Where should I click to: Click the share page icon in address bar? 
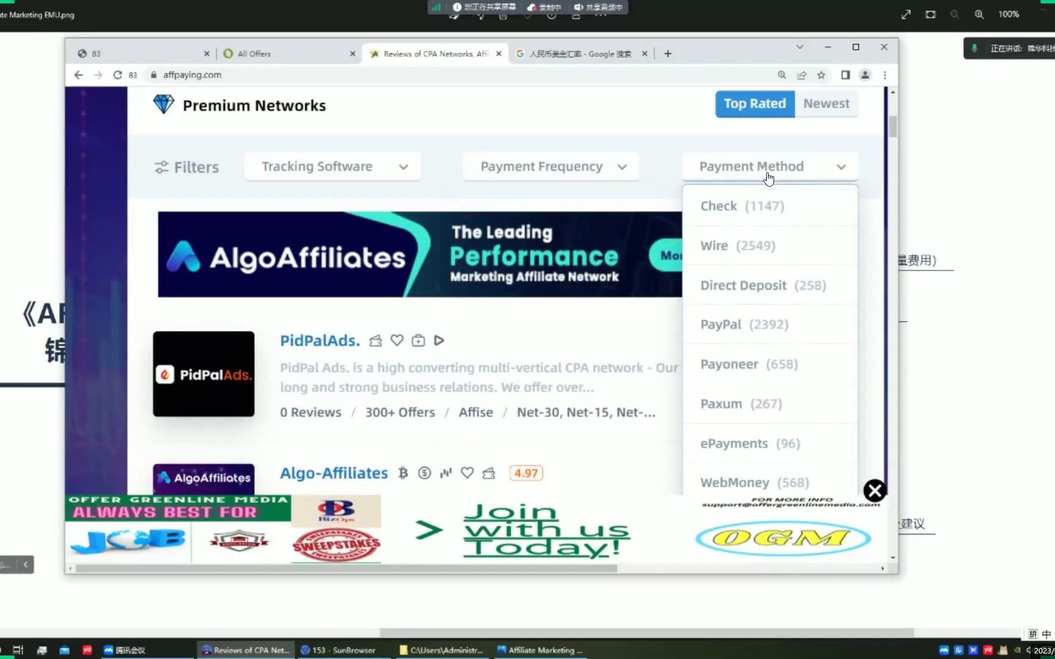(802, 75)
